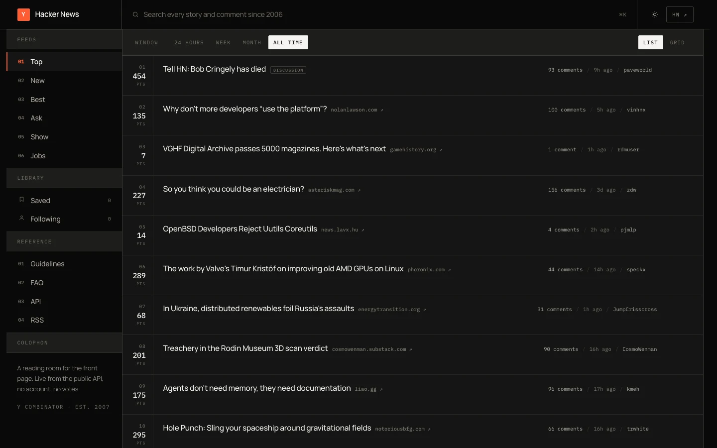Screen dimensions: 717x448
Task: Toggle the light/dark theme sun icon
Action: [x=655, y=14]
